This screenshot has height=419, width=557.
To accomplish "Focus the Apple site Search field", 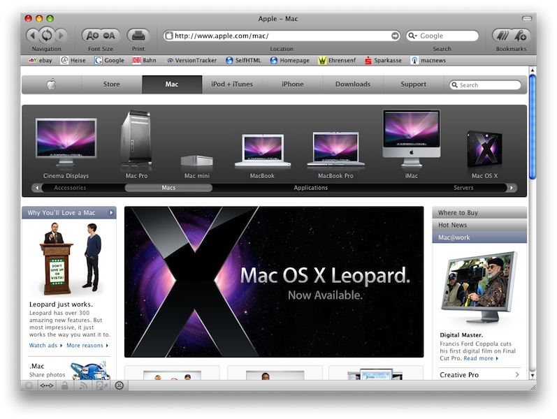I will [x=485, y=85].
